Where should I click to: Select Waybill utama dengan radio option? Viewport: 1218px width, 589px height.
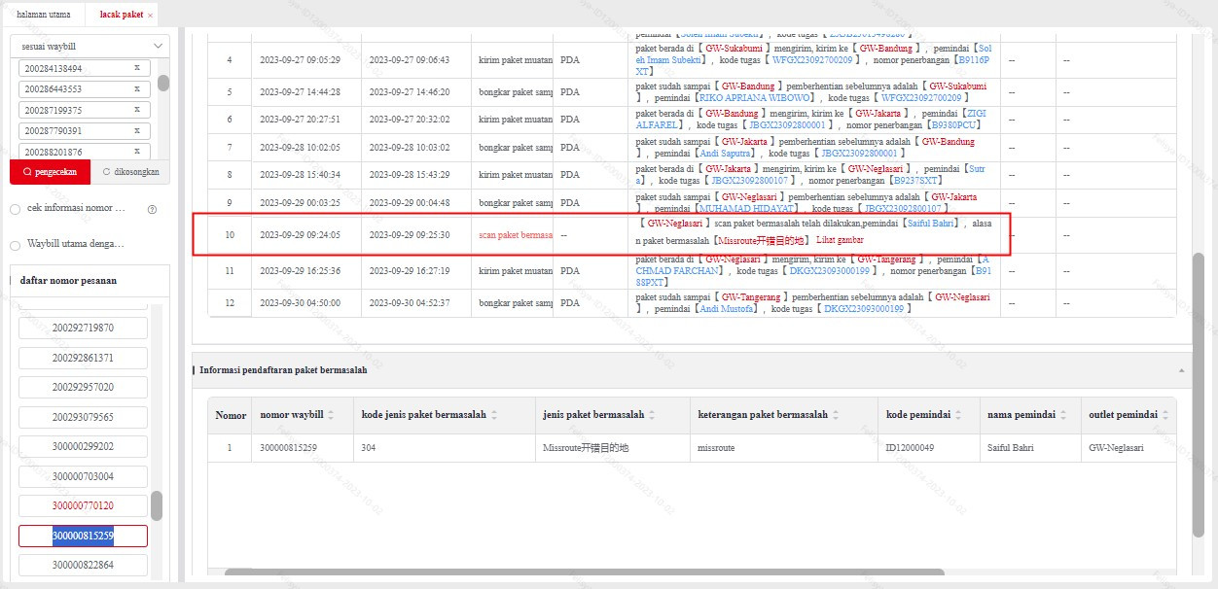(15, 245)
